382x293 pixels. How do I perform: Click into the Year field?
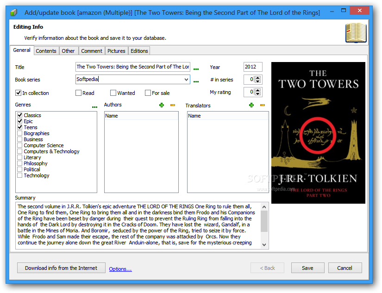point(253,67)
